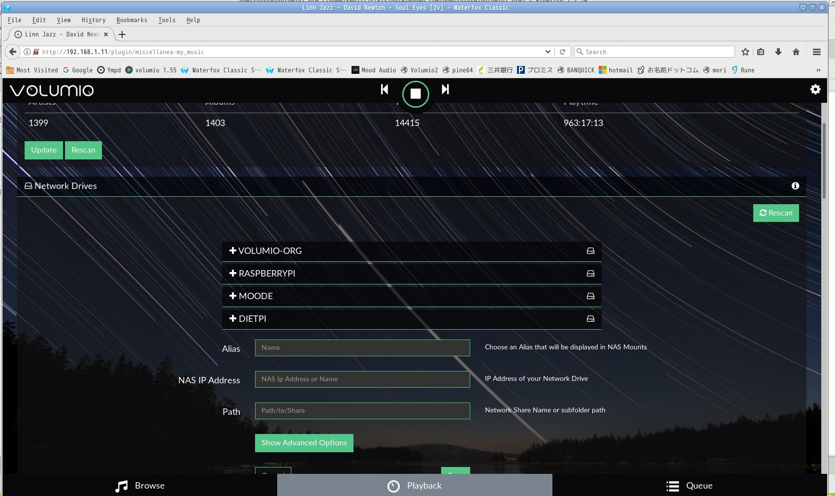Open the browser downloads arrow
The width and height of the screenshot is (835, 496).
(x=778, y=52)
